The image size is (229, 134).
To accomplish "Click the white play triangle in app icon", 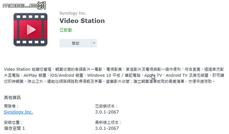I will pyautogui.click(x=31, y=30).
